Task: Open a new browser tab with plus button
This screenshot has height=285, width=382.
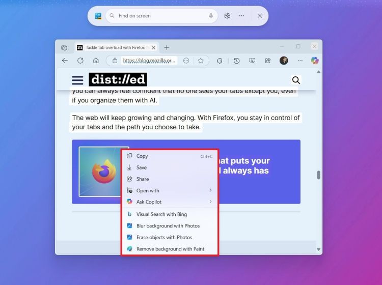Action: (x=167, y=47)
